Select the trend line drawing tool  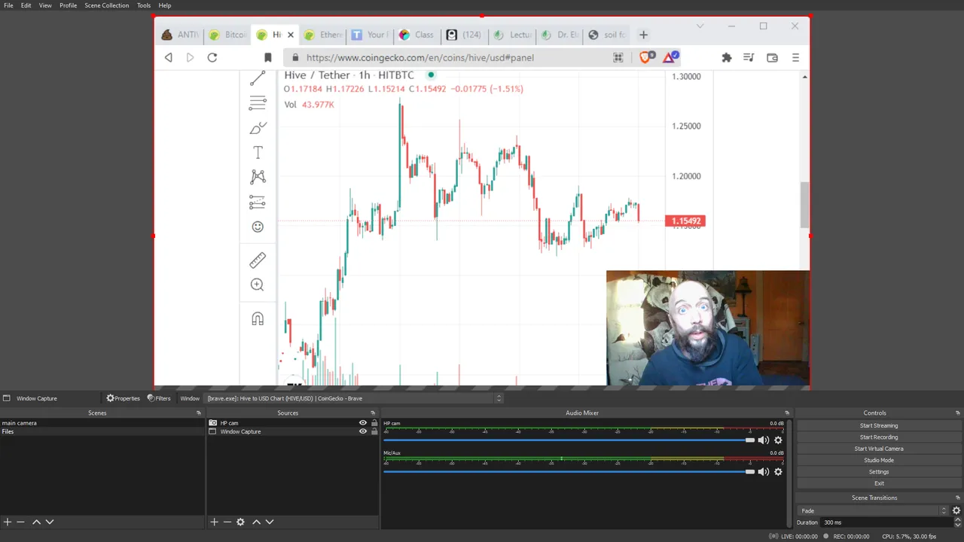pos(258,78)
